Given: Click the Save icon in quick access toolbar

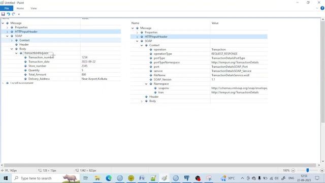Looking at the screenshot, I should 3,14.
